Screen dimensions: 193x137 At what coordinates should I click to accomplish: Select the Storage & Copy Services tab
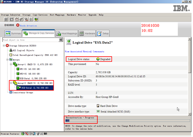point(38,33)
